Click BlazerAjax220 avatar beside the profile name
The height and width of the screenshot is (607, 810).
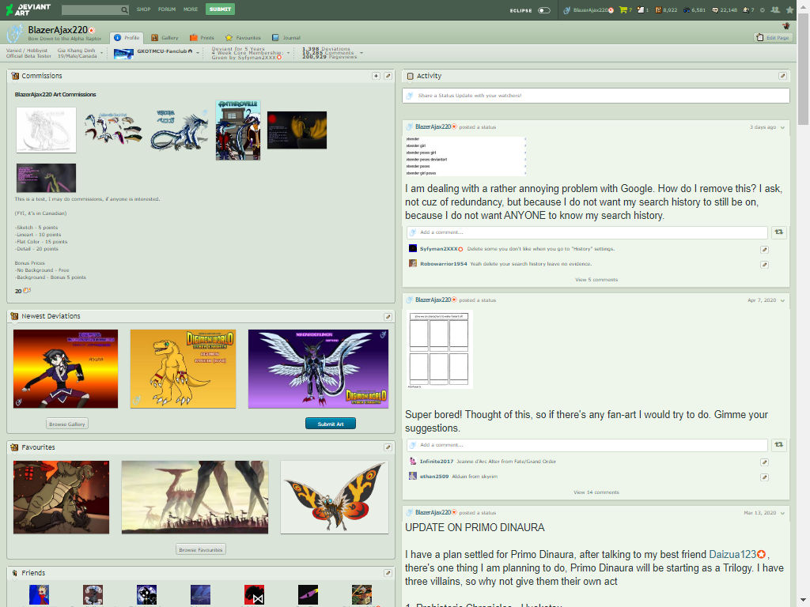click(15, 33)
